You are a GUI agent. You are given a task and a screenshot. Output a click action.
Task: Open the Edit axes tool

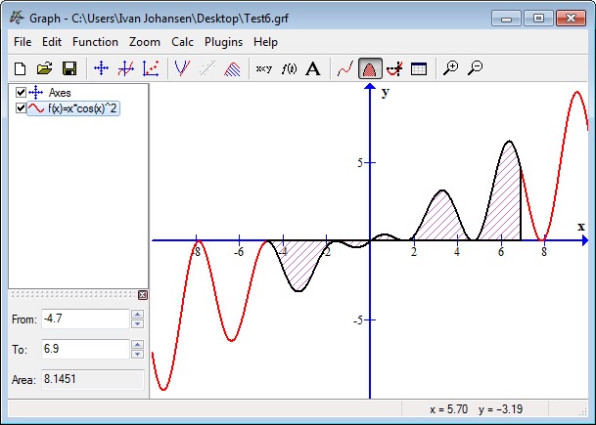tap(101, 68)
